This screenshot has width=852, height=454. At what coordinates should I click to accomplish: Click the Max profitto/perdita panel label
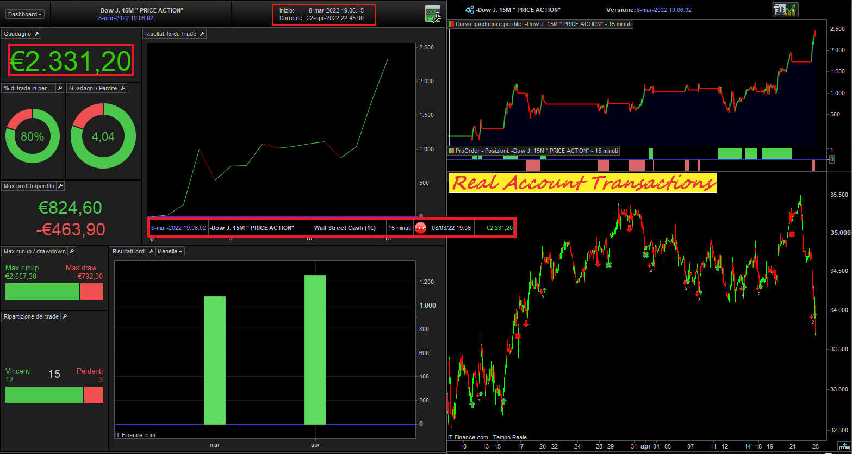pos(29,186)
